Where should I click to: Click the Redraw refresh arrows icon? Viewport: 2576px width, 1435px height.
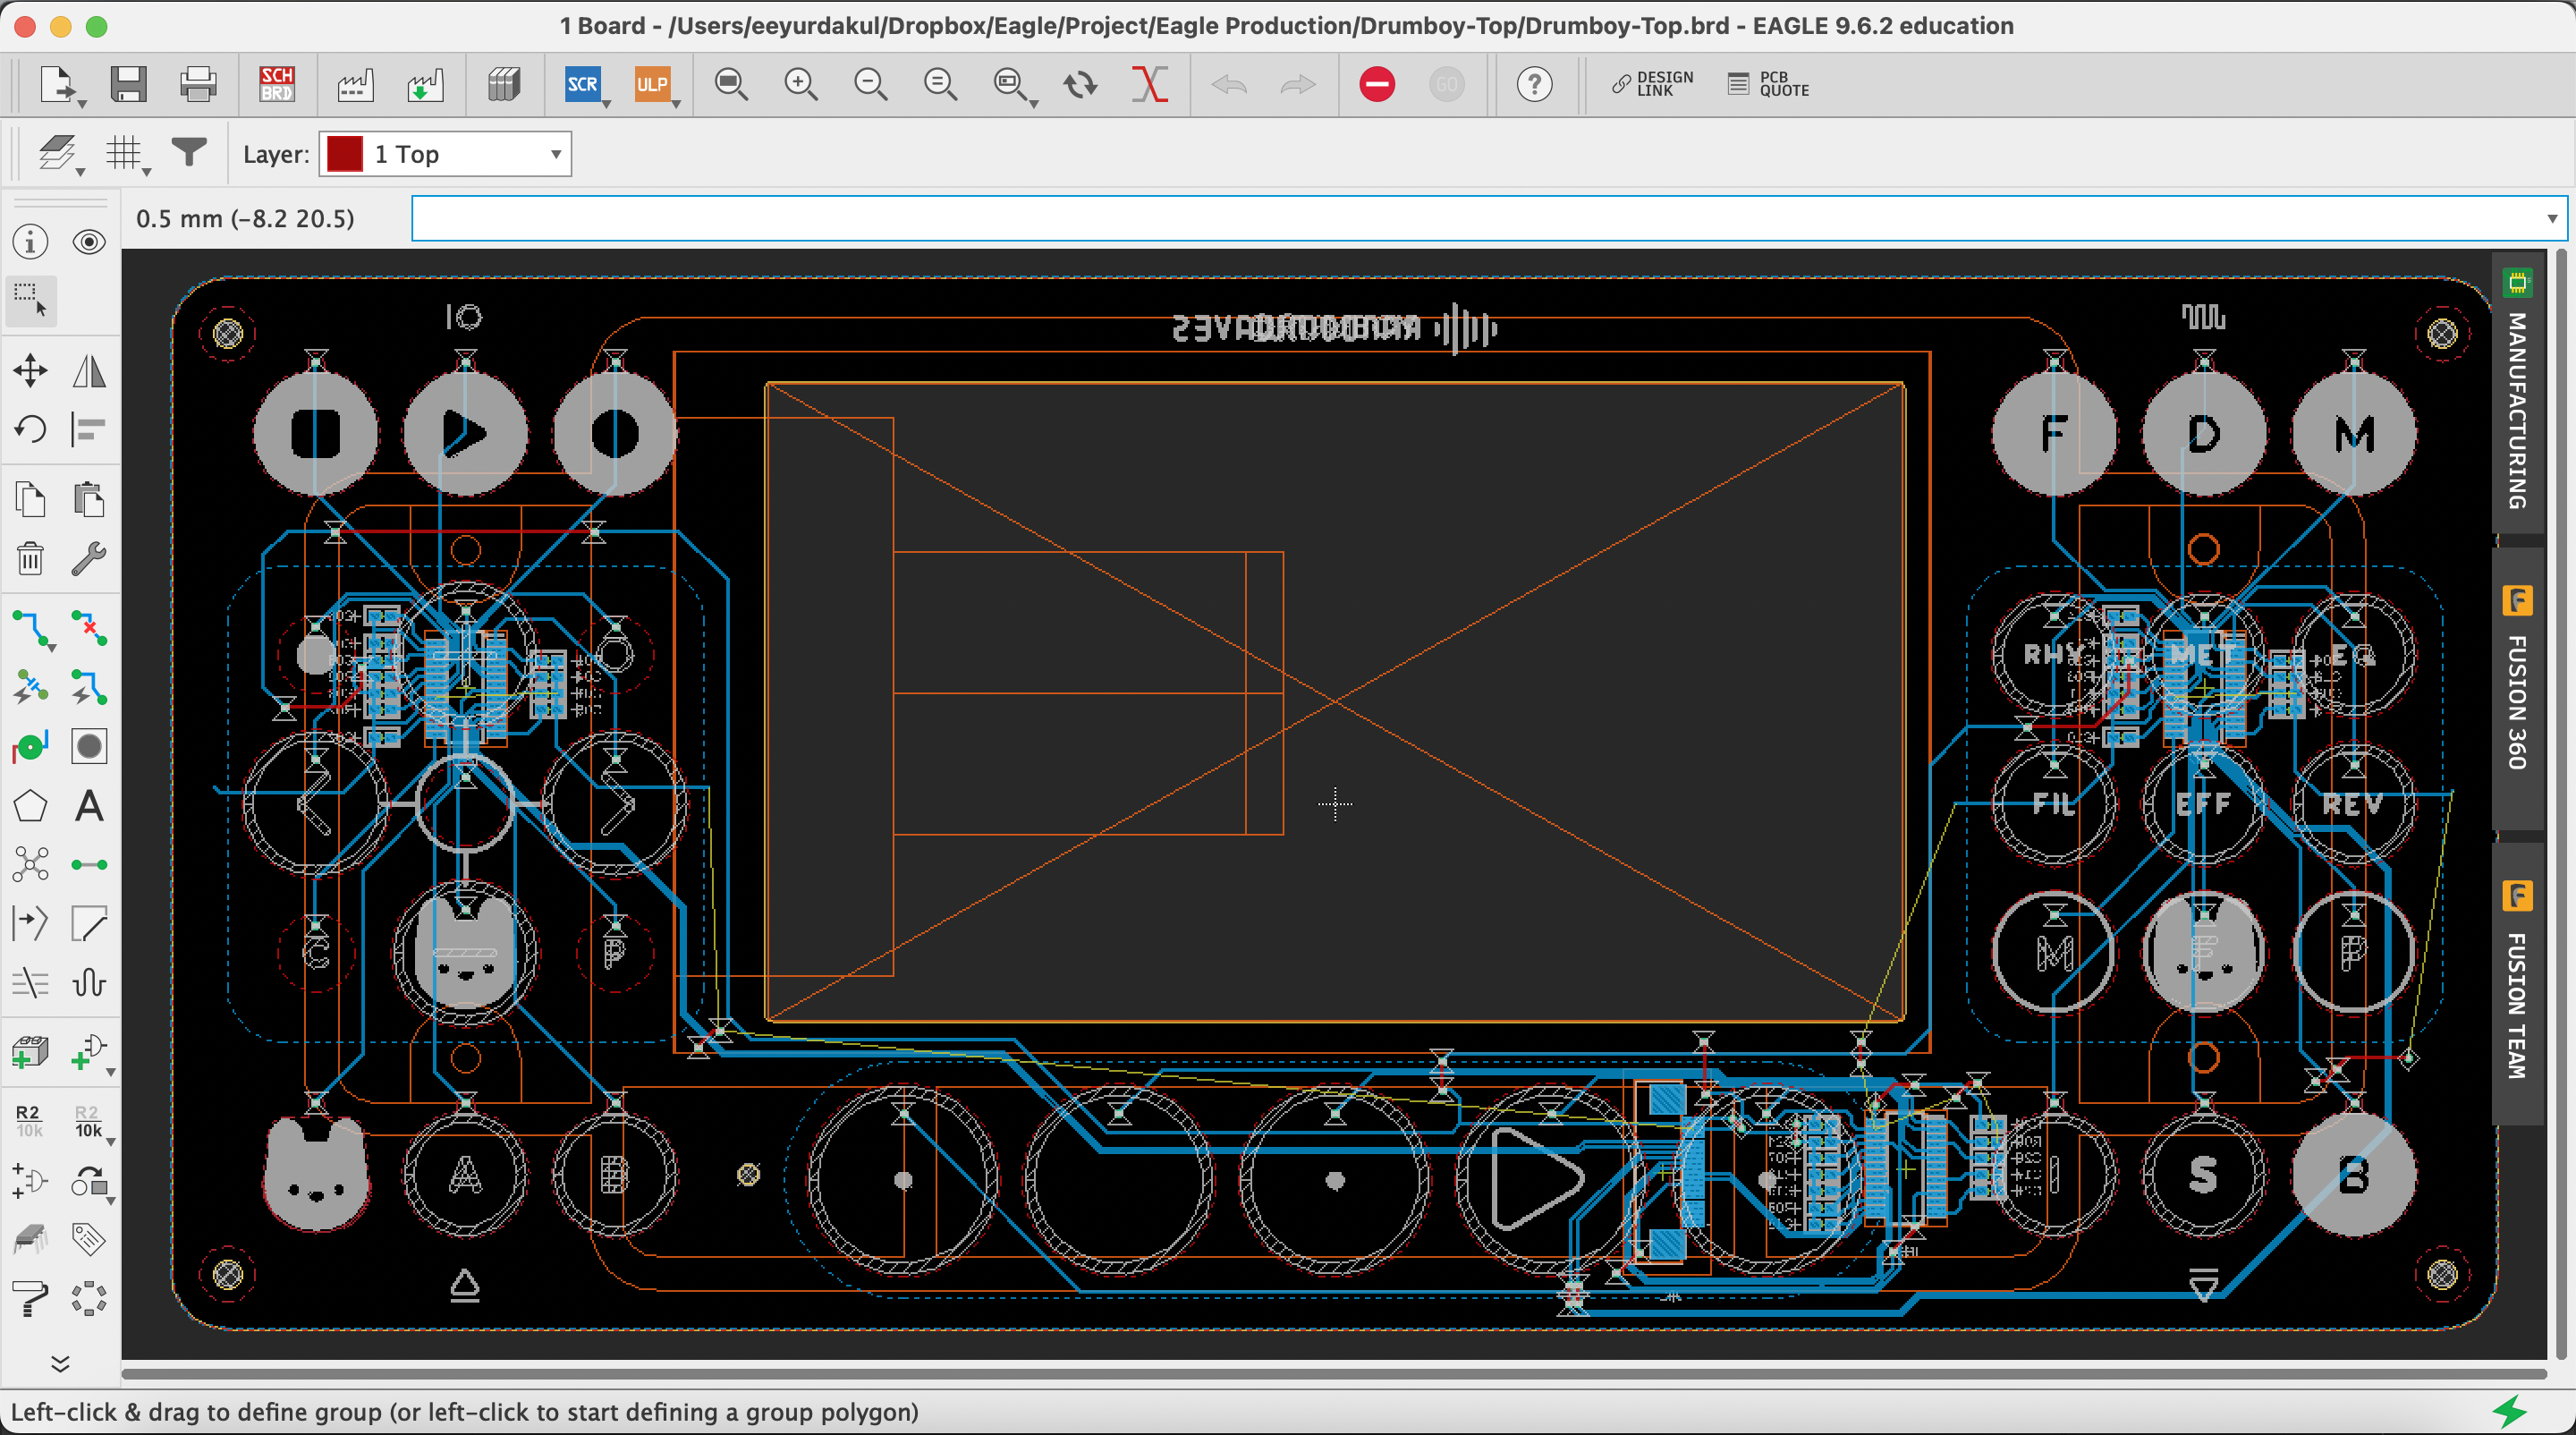(1080, 85)
